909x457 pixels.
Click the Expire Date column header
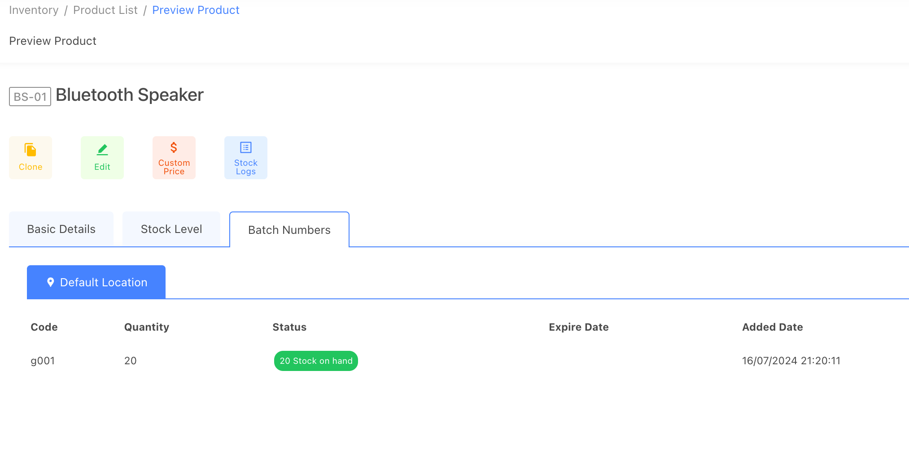[x=578, y=327]
